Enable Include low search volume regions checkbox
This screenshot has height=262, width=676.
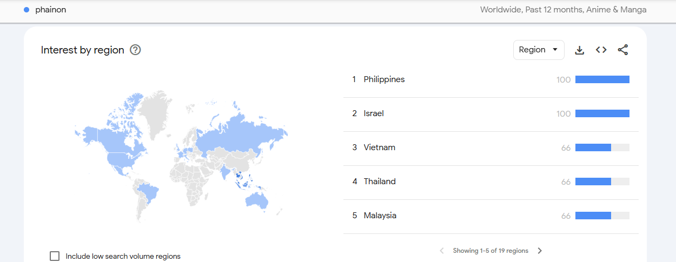[55, 256]
